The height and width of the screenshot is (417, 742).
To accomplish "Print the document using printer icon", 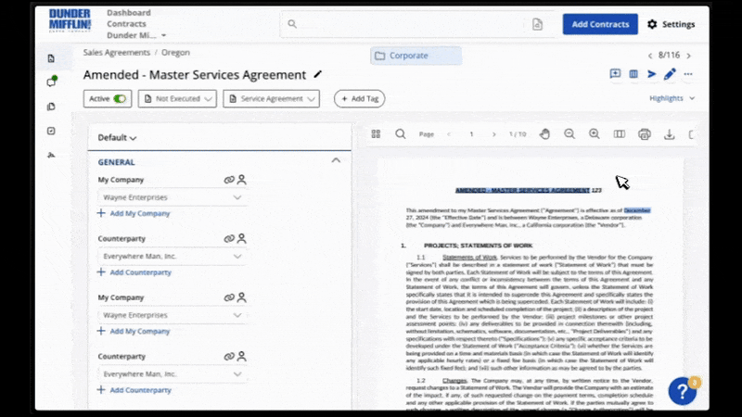I will (645, 134).
